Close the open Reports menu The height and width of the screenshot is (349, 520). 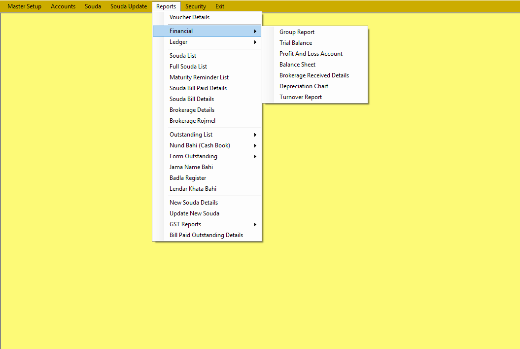(166, 6)
